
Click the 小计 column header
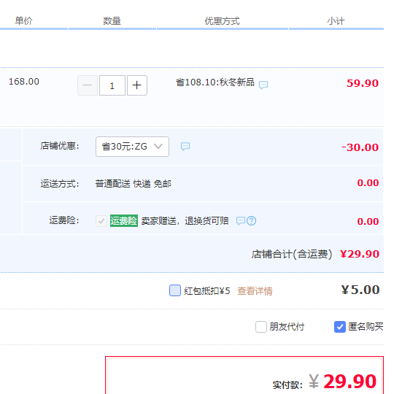click(336, 20)
